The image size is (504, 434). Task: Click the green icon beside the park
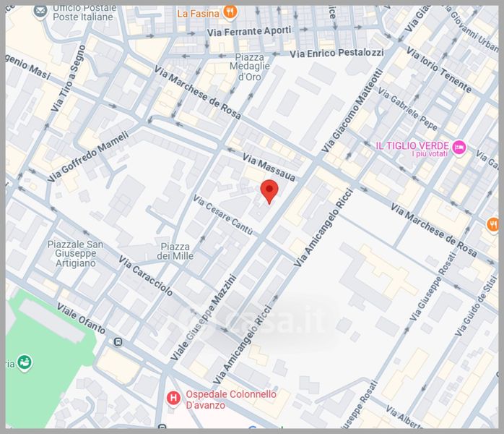[x=25, y=361]
